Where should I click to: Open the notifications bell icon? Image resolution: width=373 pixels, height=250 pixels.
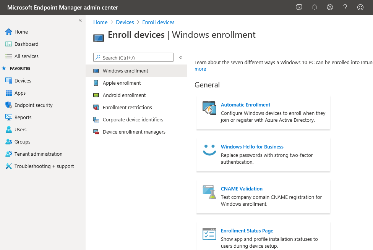click(x=315, y=7)
